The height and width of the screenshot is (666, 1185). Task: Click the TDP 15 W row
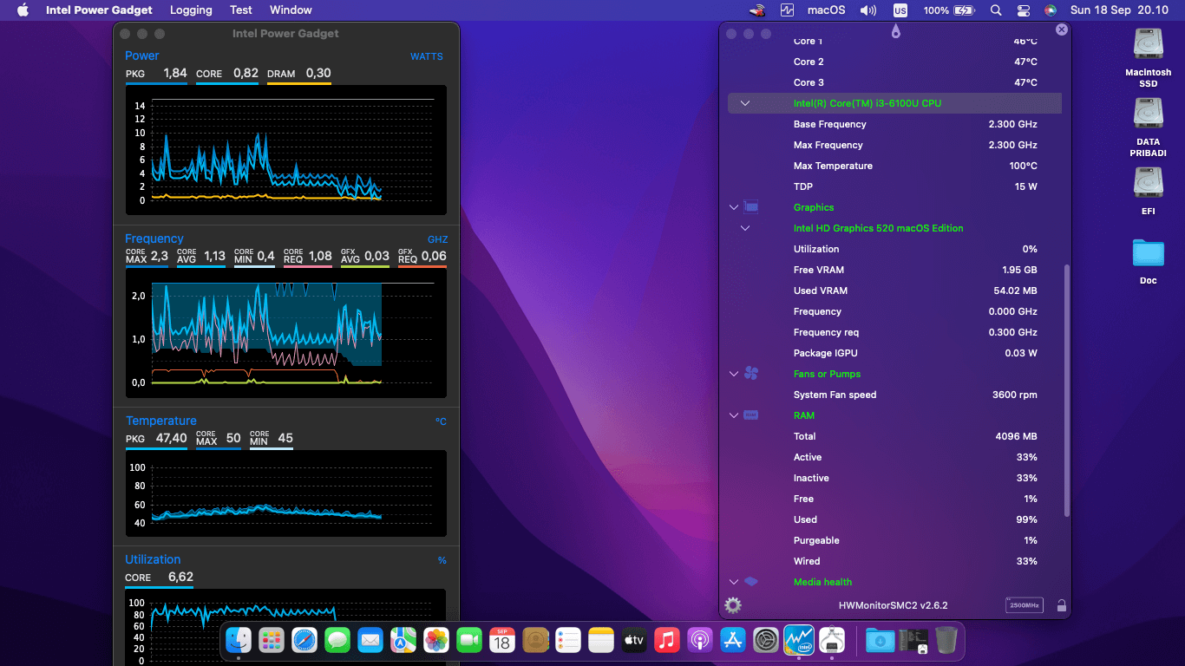click(894, 186)
